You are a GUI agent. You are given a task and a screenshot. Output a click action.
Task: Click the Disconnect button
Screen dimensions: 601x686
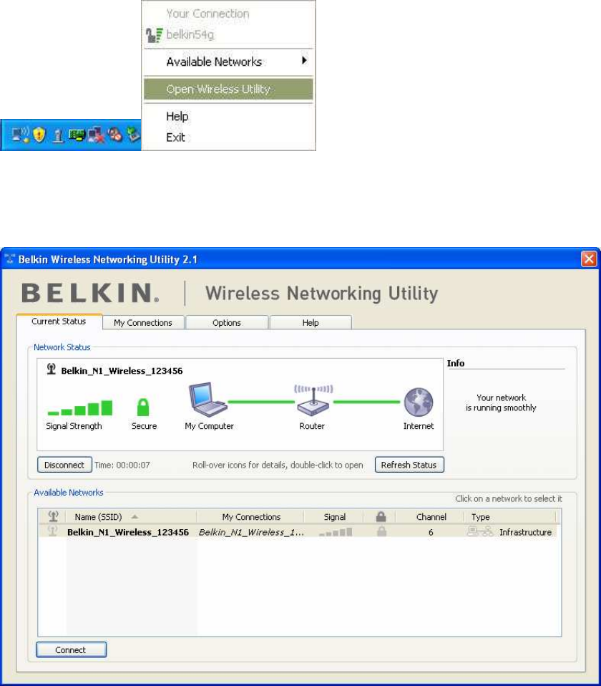pyautogui.click(x=64, y=465)
